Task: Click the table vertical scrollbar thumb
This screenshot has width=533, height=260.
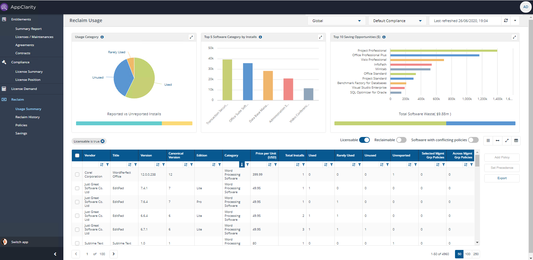Action: (x=477, y=160)
